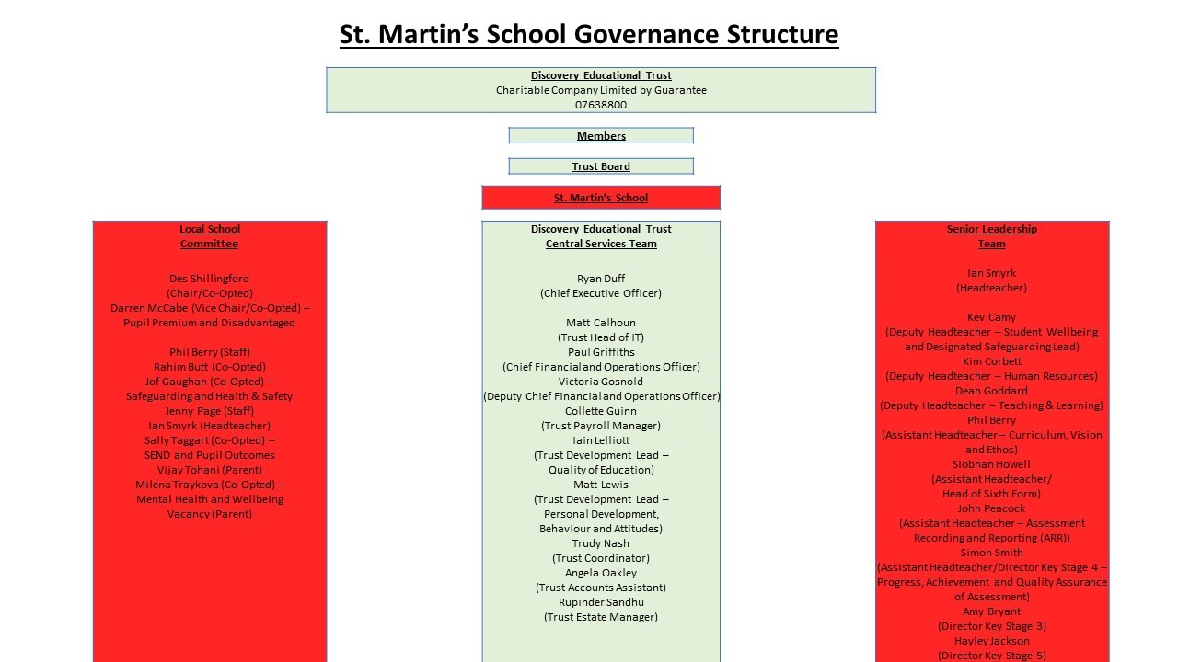The height and width of the screenshot is (662, 1178).
Task: Click 'Safeguarding and Health & Safety' text
Action: [x=210, y=396]
